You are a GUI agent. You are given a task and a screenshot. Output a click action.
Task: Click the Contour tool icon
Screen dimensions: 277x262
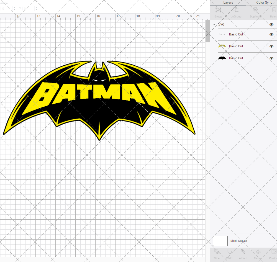(x=274, y=251)
